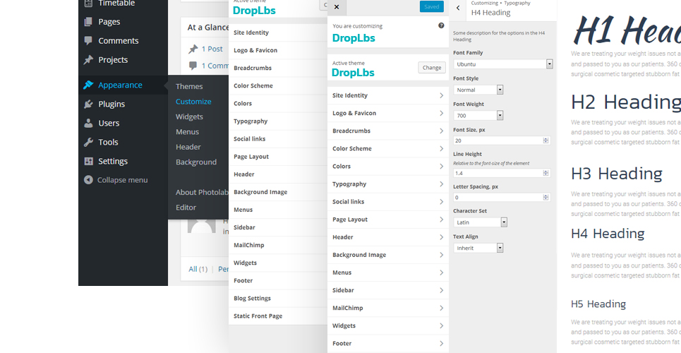Viewport: 681px width, 353px height.
Task: Click the Line Height stepper arrows
Action: point(546,173)
